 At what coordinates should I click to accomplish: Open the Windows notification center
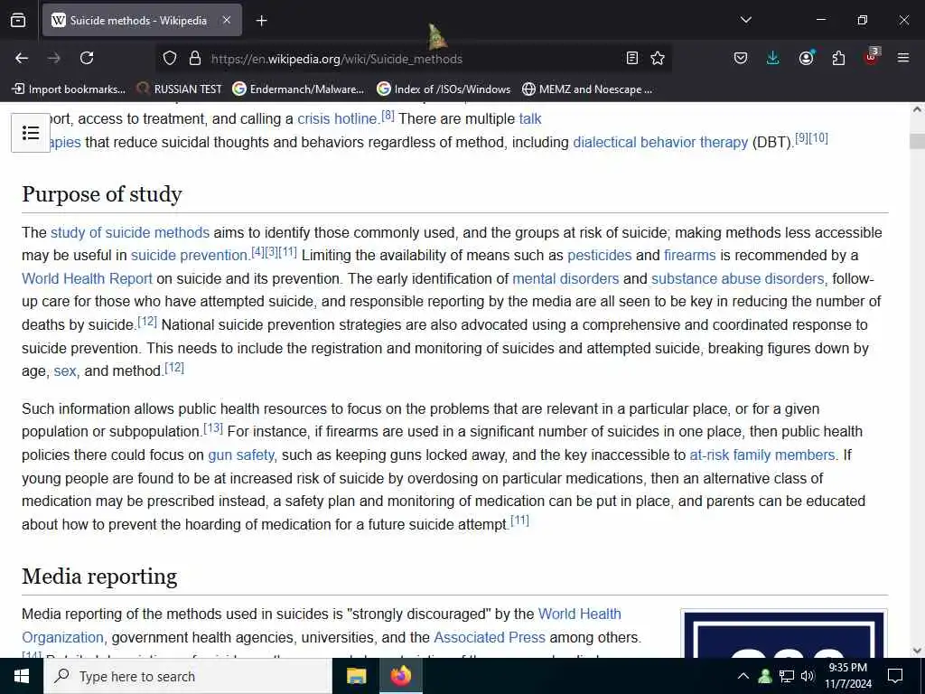tap(895, 676)
